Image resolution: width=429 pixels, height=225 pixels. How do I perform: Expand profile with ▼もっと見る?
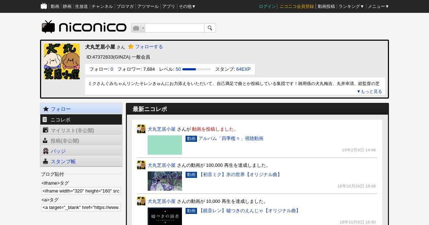tap(369, 91)
